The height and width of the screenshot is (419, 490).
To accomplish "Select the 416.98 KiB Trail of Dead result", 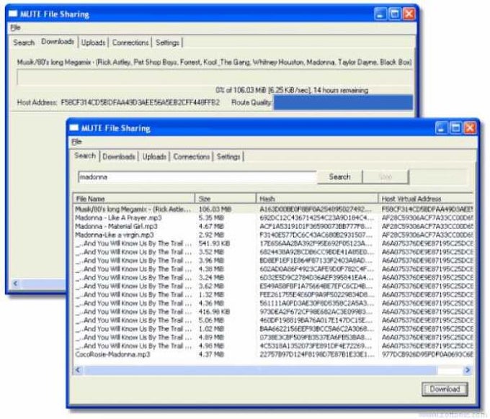I will pyautogui.click(x=273, y=312).
